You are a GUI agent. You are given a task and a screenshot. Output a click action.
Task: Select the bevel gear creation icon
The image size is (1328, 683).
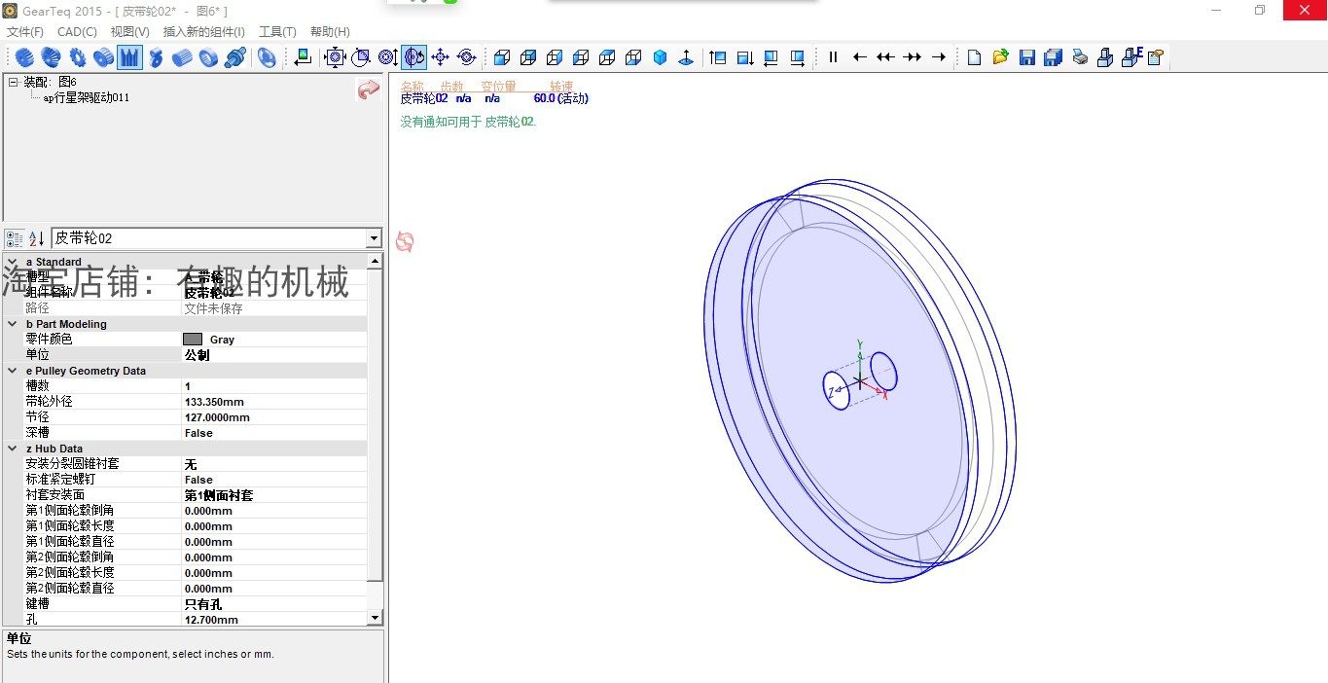point(50,56)
